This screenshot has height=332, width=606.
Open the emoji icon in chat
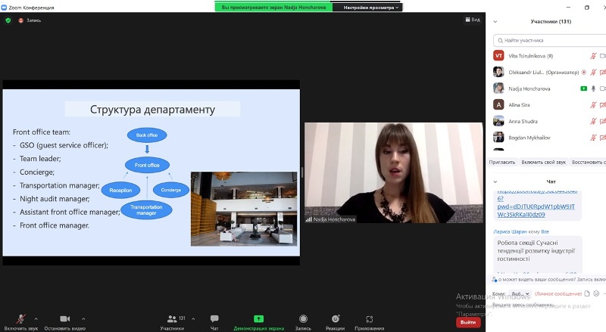click(x=596, y=293)
